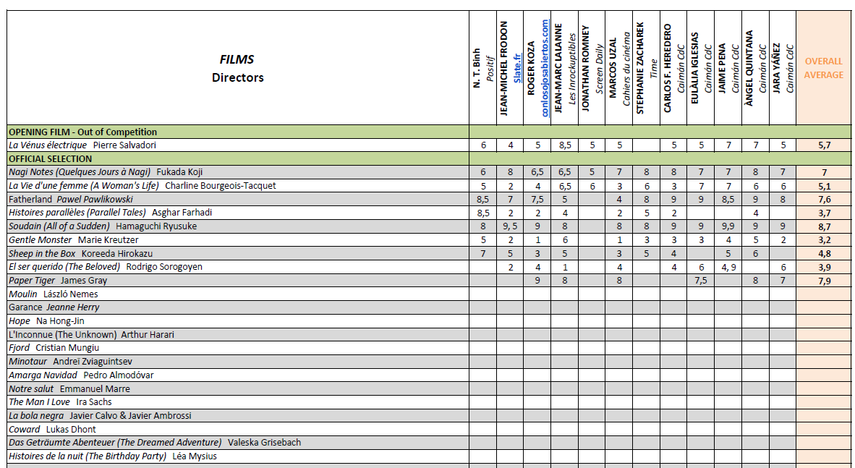Select Hope Na Hong-Jin cell
This screenshot has width=855, height=468.
(238, 320)
